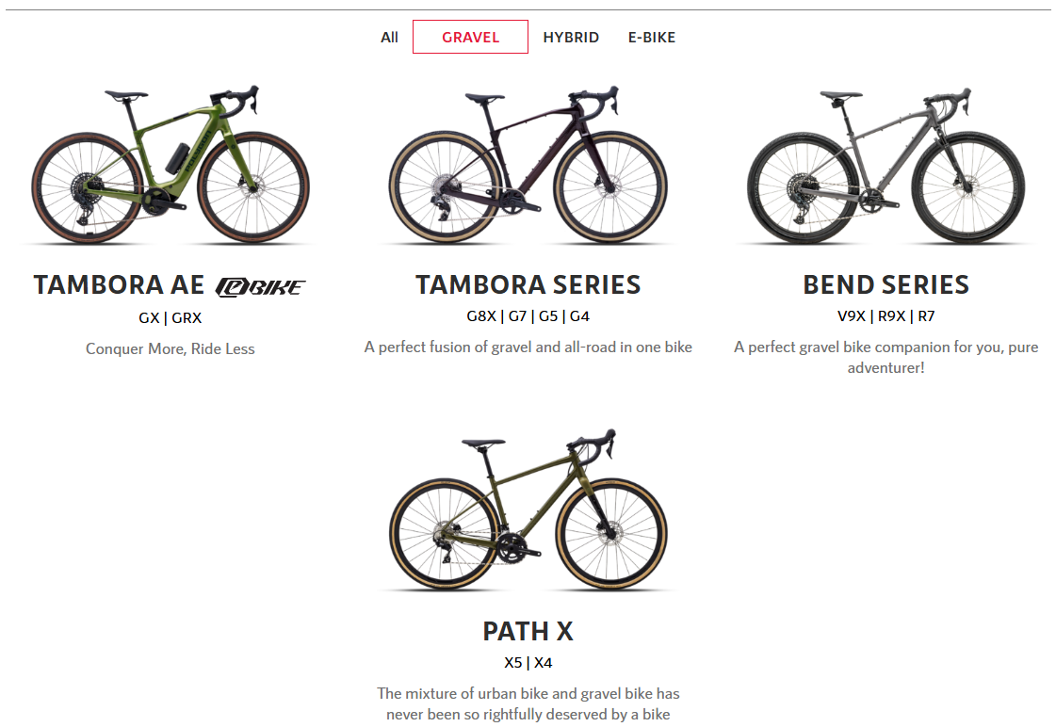
Task: Open the olive Path X bike image
Action: click(528, 509)
